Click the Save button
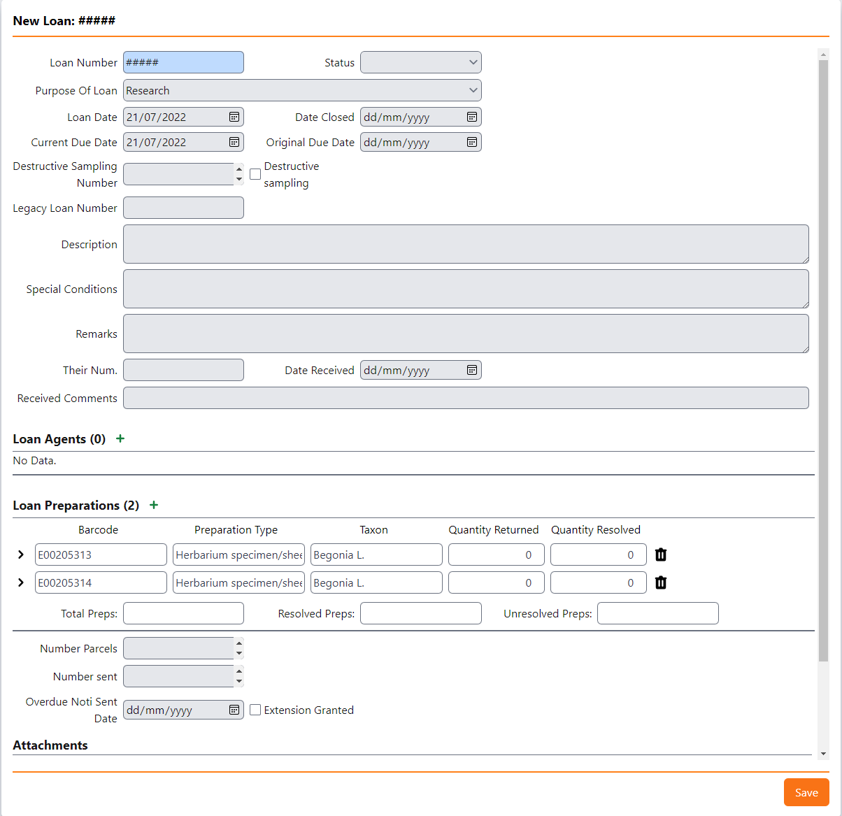Image resolution: width=842 pixels, height=816 pixels. 806,792
